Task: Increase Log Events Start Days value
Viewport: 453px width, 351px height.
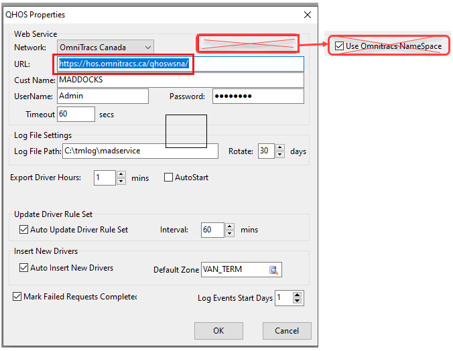Action: coord(298,295)
